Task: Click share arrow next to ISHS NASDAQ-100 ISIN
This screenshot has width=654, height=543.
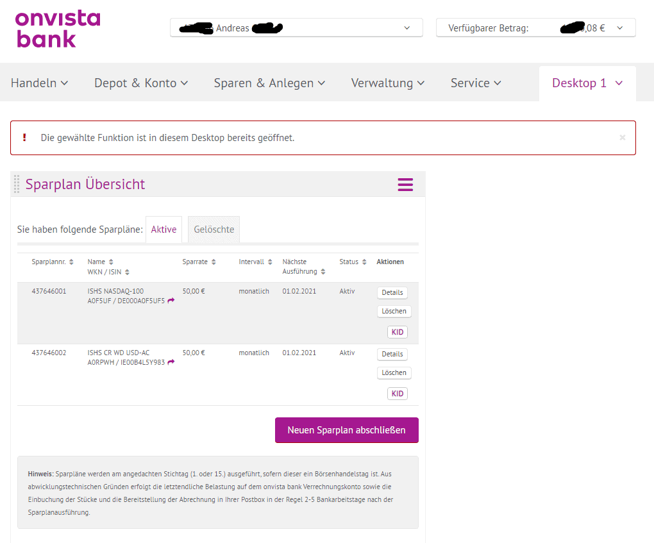Action: 171,301
